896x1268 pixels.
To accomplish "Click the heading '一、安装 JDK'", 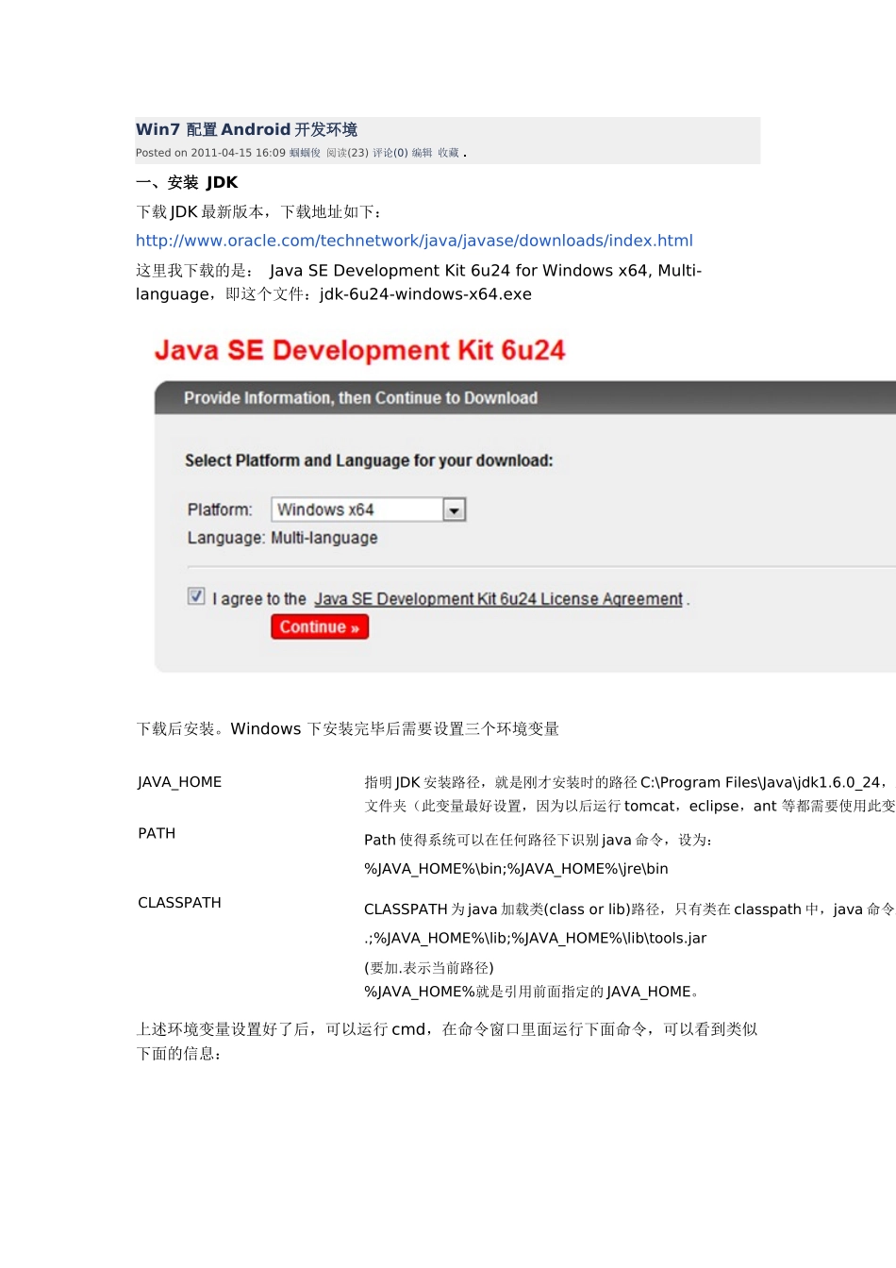I will [187, 183].
